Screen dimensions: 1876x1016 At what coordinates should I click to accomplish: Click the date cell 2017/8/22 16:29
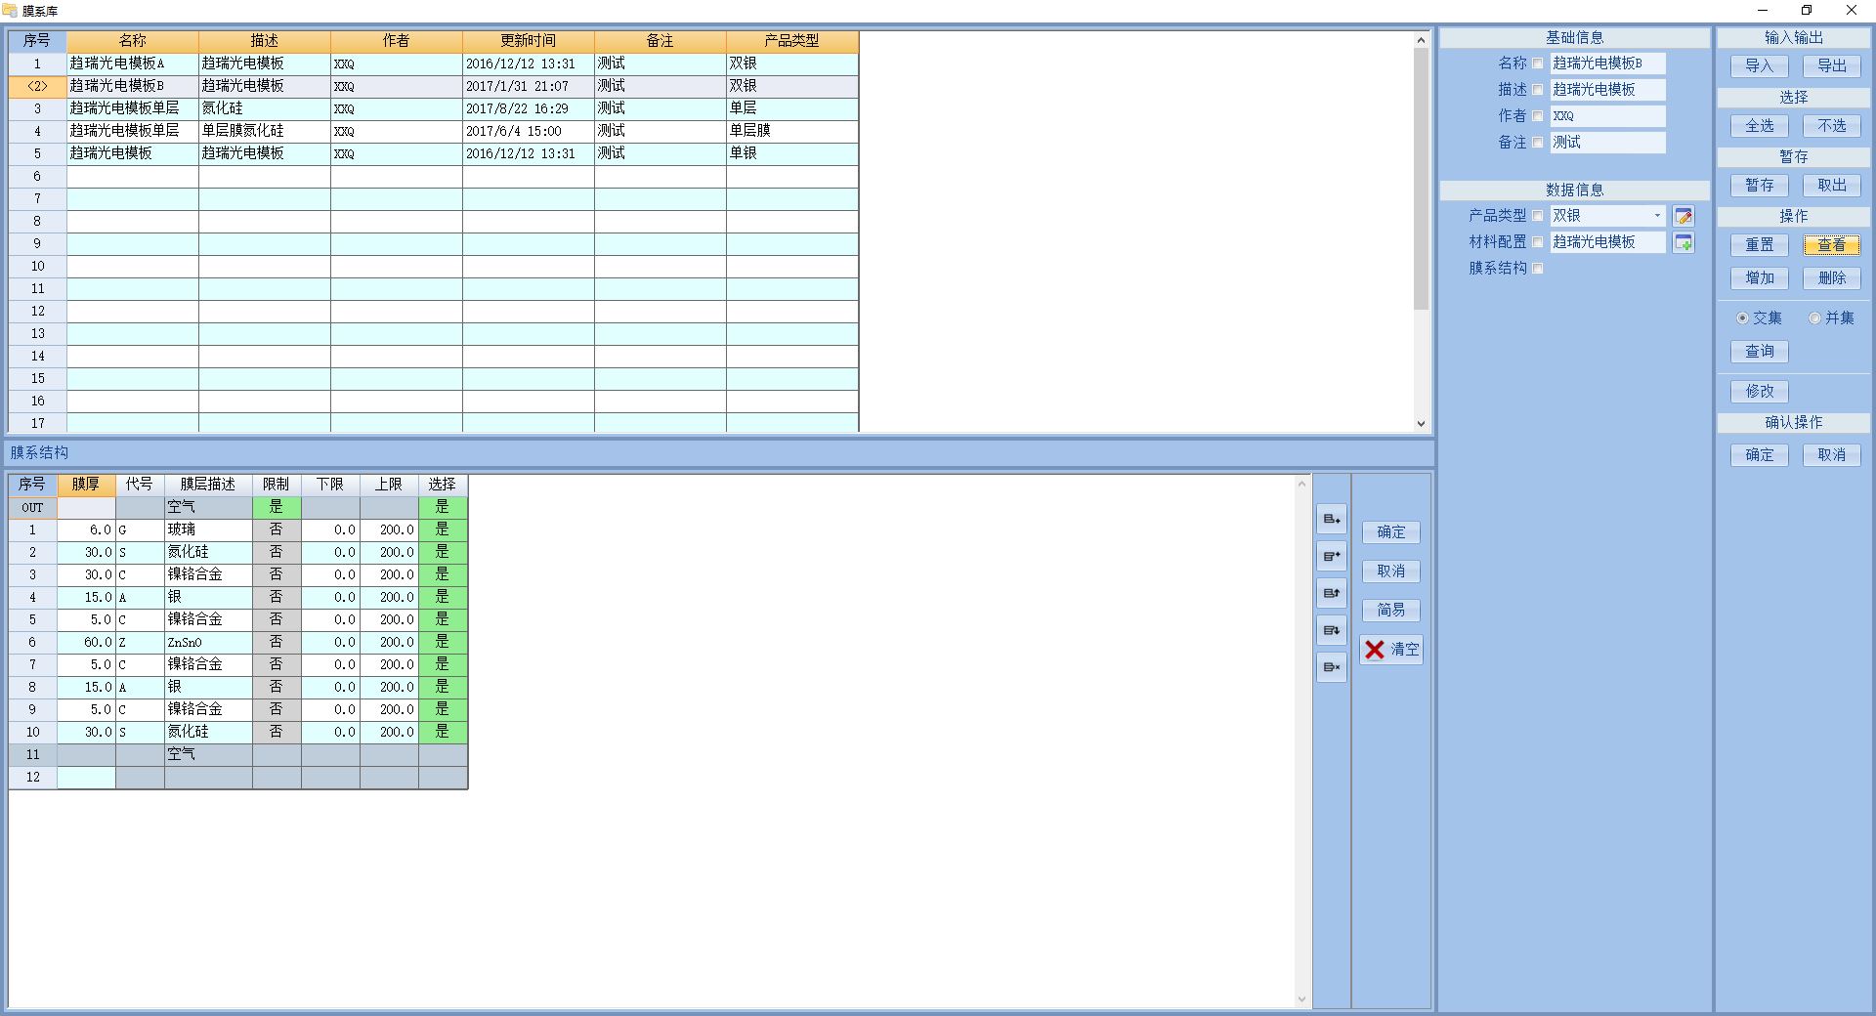[529, 108]
